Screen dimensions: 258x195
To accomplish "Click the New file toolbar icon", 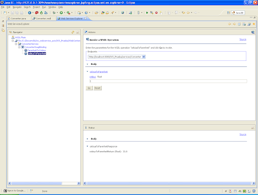I will pos(5,12).
